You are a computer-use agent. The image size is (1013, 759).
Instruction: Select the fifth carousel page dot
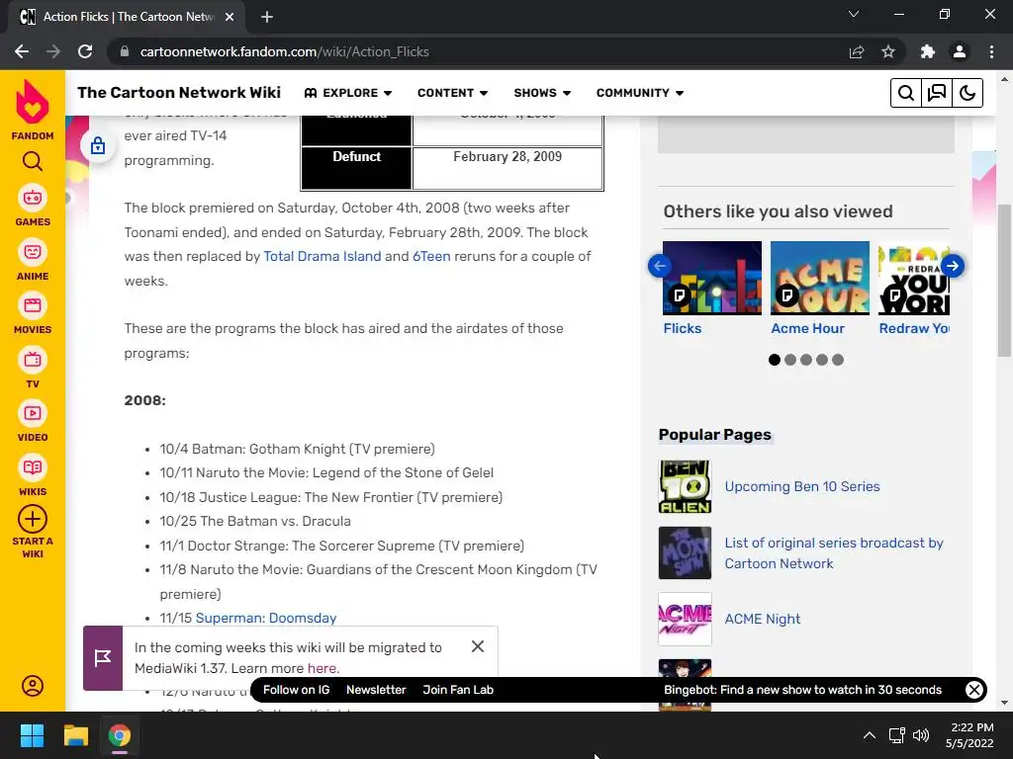coord(838,360)
